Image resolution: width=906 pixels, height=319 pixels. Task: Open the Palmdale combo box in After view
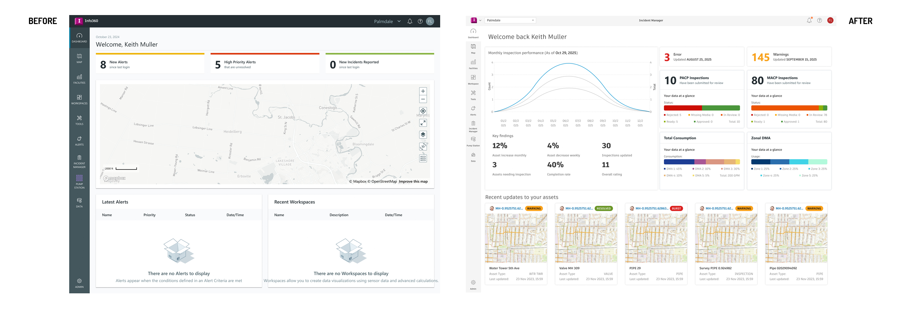pos(510,21)
